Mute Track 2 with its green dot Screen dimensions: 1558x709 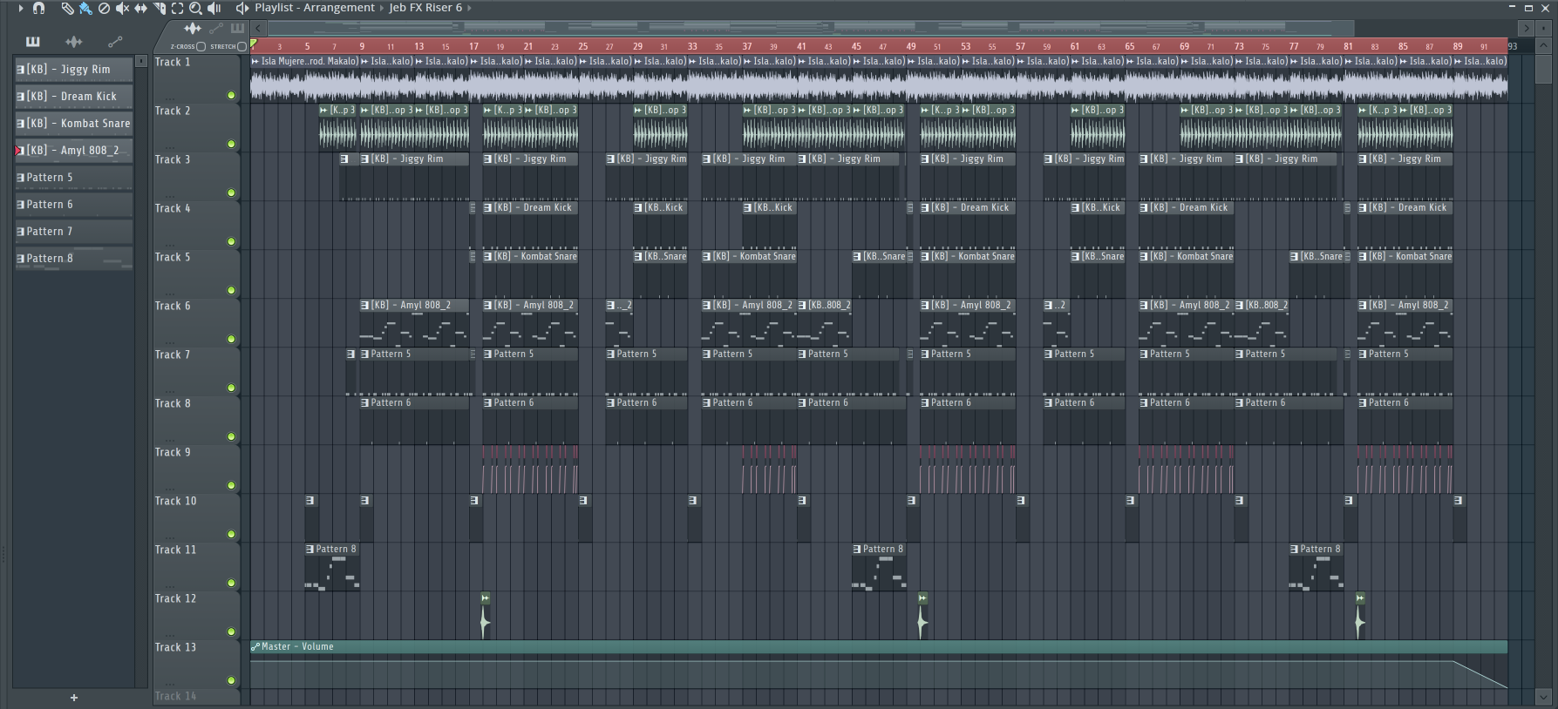231,144
